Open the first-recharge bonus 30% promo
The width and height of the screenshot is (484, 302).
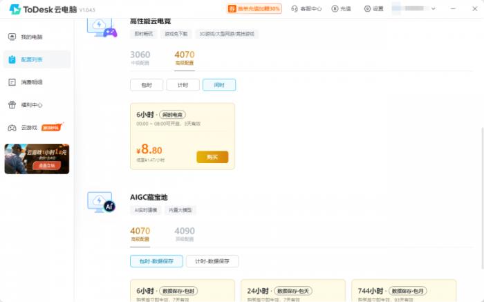coord(254,8)
